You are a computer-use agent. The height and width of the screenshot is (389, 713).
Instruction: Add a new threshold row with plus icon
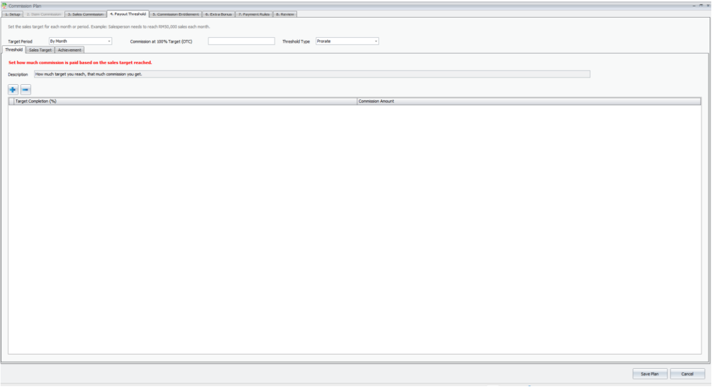[13, 89]
